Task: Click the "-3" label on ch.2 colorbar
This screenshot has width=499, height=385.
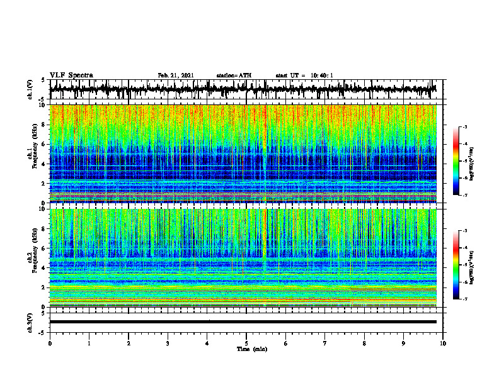Action: [x=465, y=231]
